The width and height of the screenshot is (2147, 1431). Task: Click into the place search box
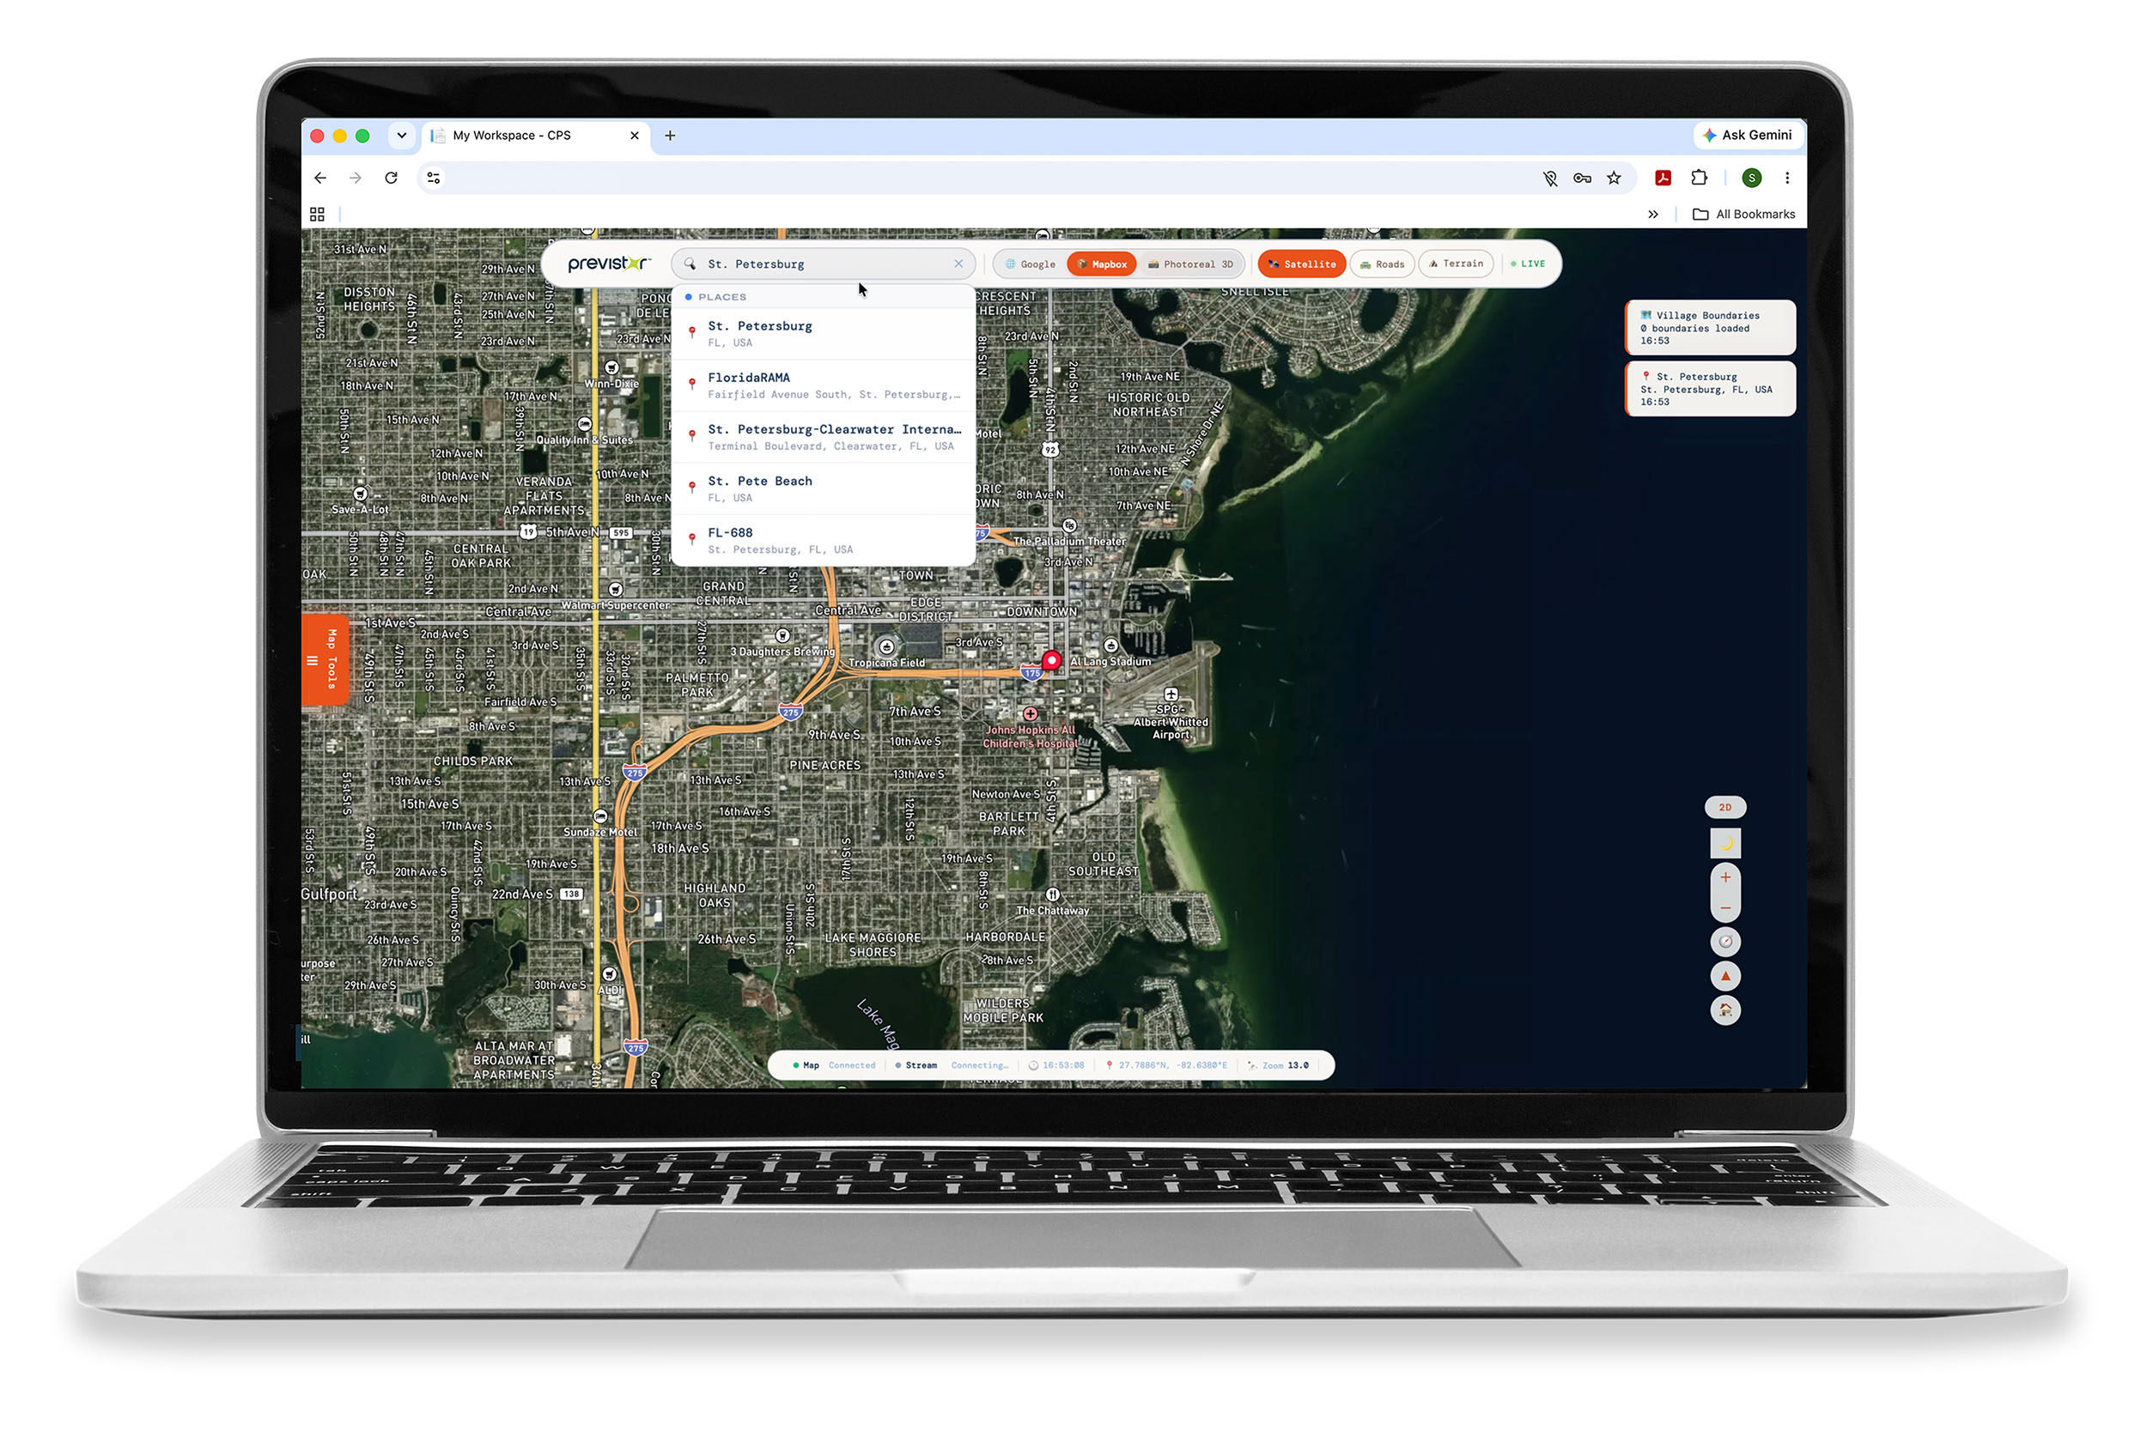tap(822, 264)
